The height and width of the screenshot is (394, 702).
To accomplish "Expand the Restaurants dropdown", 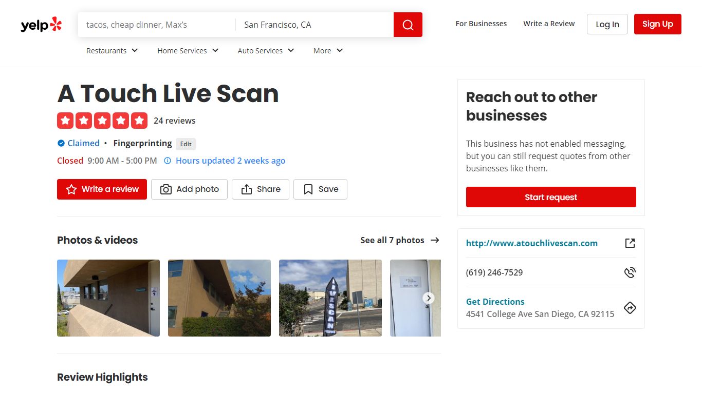I will tap(112, 50).
